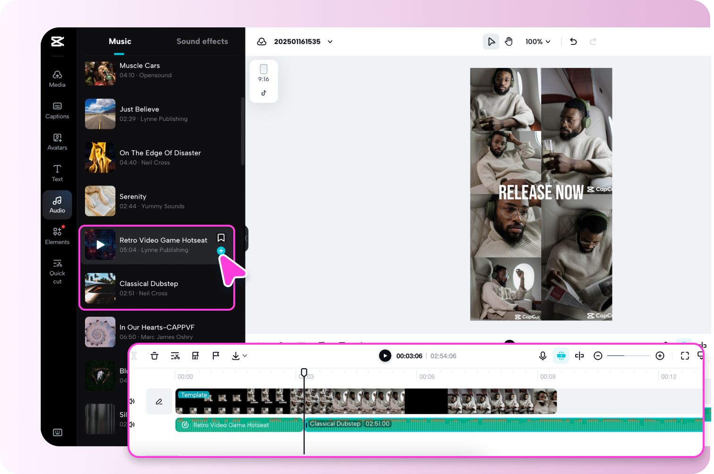Open the Media panel
Screen dimensions: 714x474
(57, 78)
